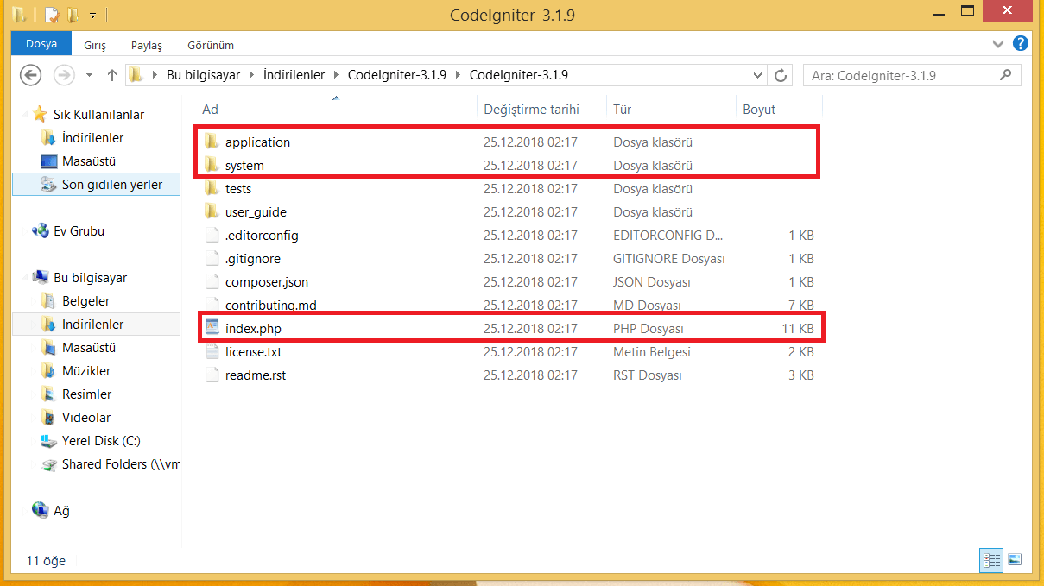
Task: Open Explorer Help question mark
Action: (1021, 43)
